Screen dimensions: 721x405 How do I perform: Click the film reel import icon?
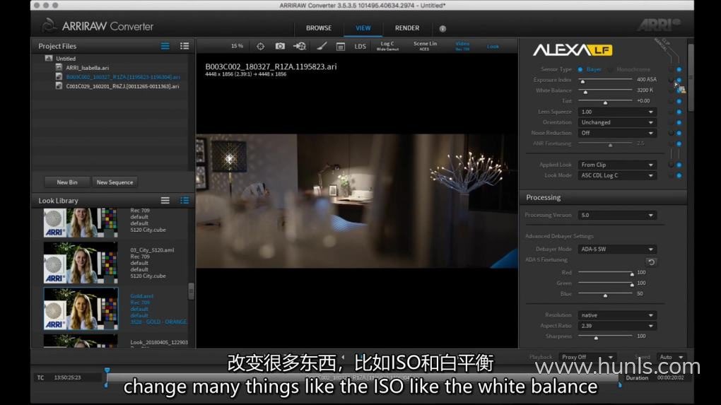300,46
